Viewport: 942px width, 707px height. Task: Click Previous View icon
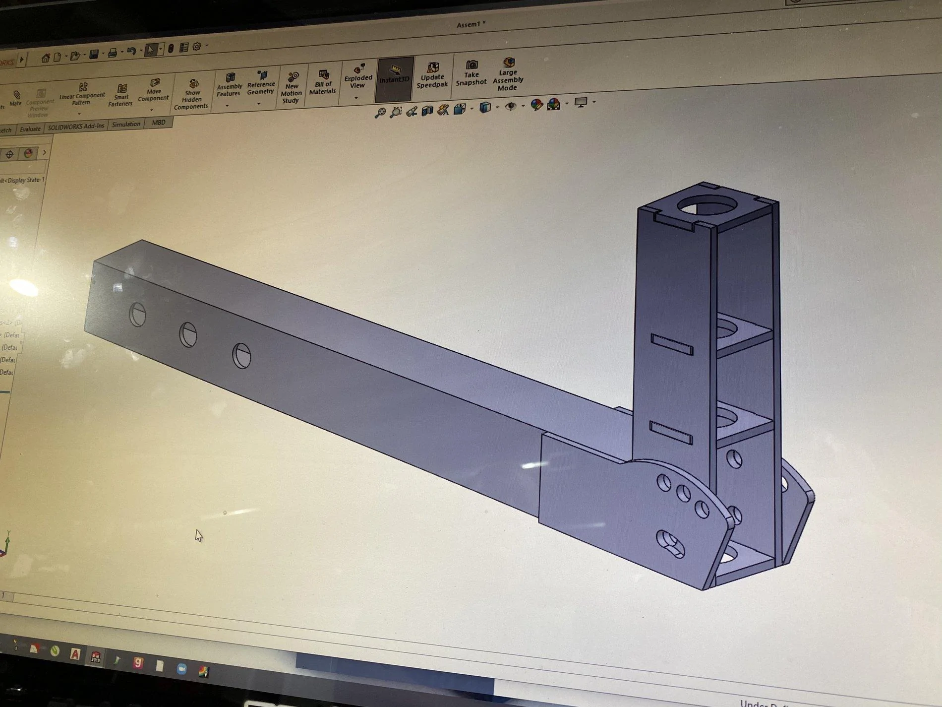point(412,112)
